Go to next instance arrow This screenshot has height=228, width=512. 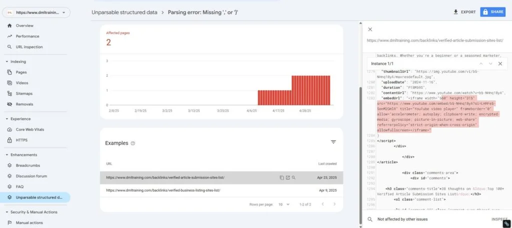490,63
